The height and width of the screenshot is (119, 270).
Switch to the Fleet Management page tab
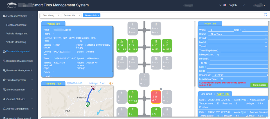point(49,15)
